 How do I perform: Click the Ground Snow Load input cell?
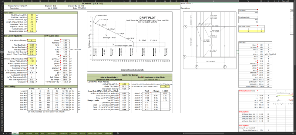(x=32, y=20)
